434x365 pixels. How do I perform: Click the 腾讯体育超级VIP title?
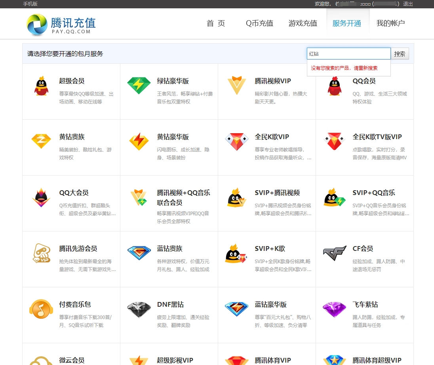click(377, 360)
